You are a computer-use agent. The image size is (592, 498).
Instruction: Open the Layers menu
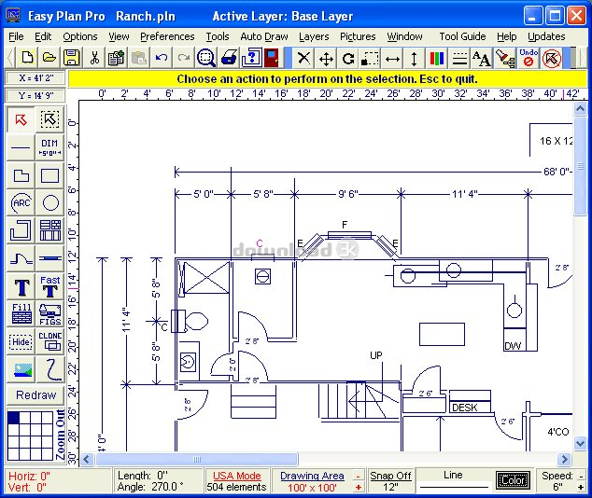pyautogui.click(x=314, y=36)
